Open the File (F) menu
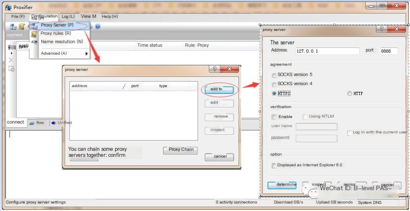410x211 pixels. click(18, 17)
